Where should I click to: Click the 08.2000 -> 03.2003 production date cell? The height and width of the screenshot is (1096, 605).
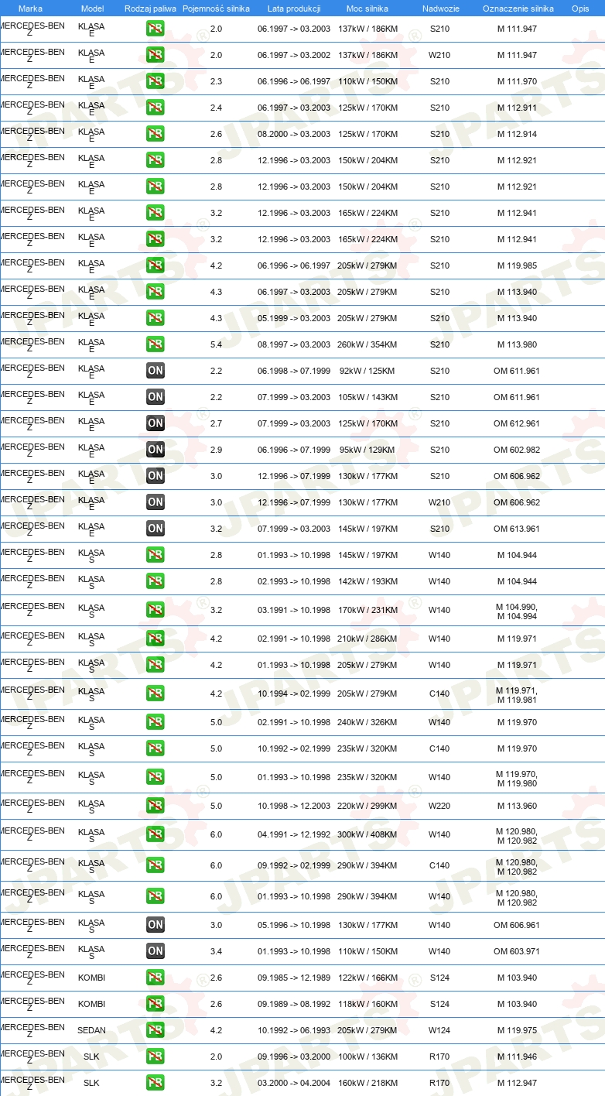tap(294, 134)
